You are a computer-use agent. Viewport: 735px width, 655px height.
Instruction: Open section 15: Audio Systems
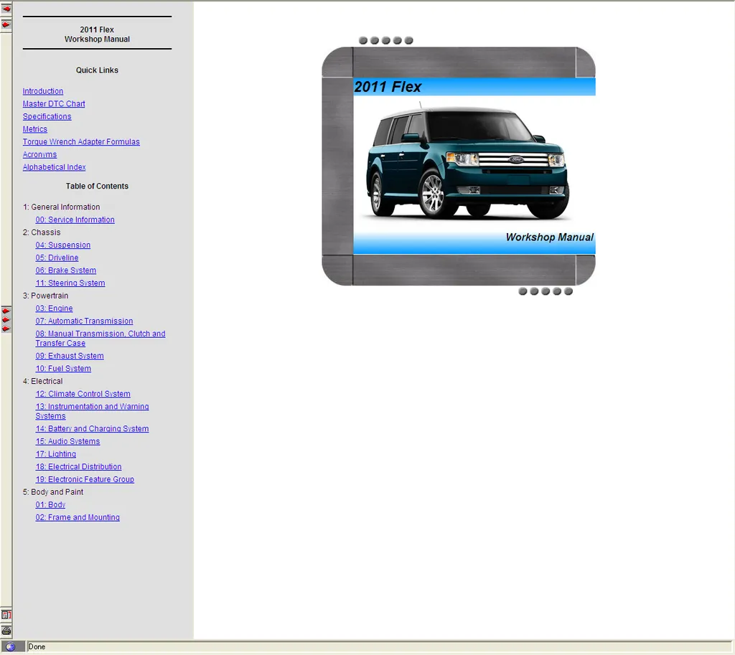click(67, 441)
